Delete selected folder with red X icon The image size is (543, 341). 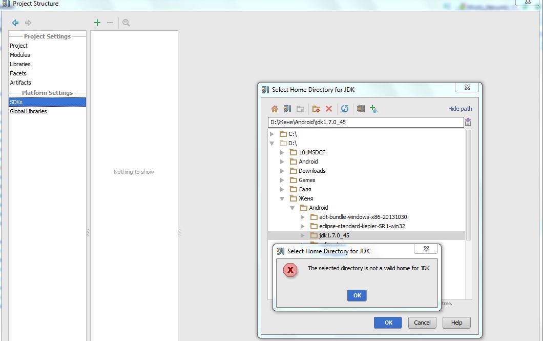329,109
